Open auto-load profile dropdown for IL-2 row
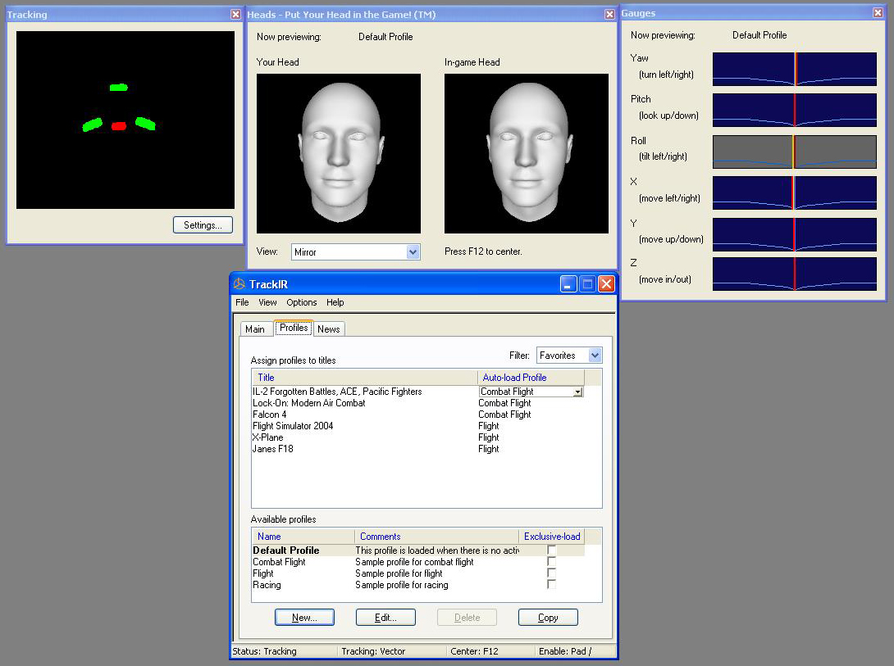Image resolution: width=894 pixels, height=666 pixels. (577, 392)
